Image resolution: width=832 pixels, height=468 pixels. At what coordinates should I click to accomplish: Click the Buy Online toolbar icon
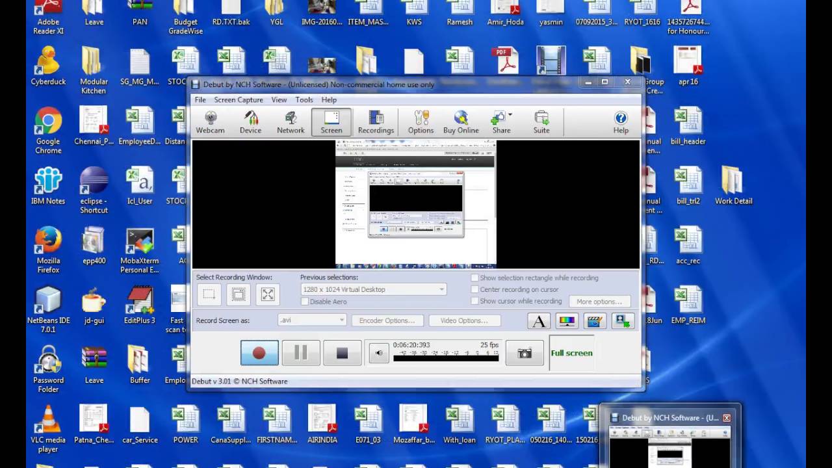(x=461, y=122)
